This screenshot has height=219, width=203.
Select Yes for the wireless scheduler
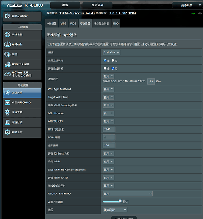105,68
